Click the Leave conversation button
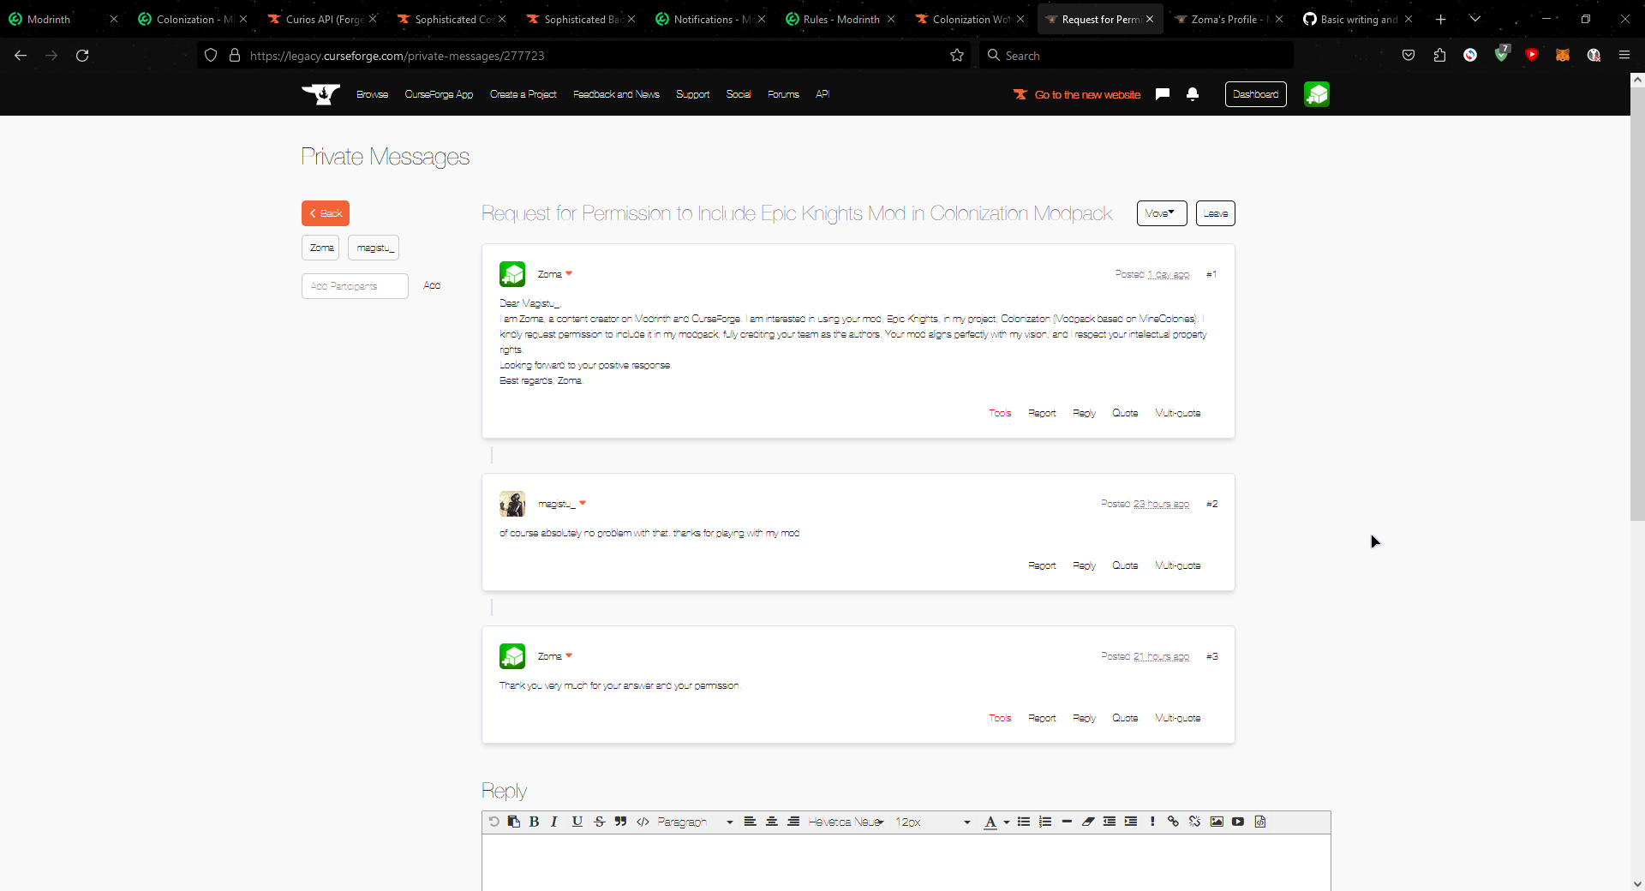Image resolution: width=1645 pixels, height=891 pixels. click(x=1216, y=213)
